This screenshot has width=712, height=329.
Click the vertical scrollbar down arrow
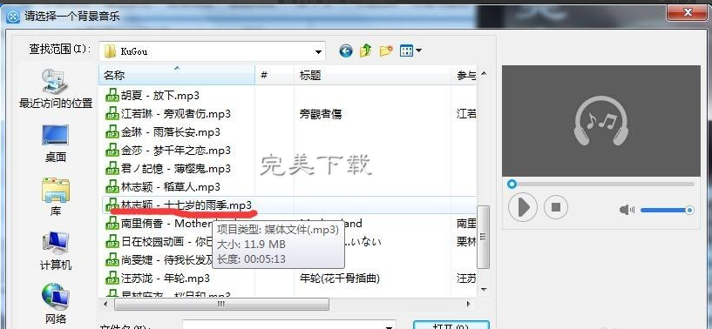tap(484, 289)
